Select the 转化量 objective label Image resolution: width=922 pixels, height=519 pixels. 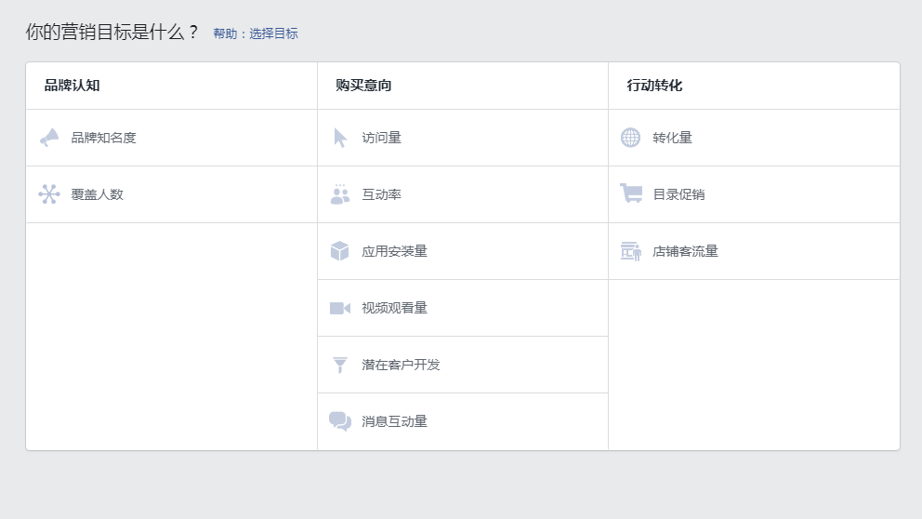tap(672, 138)
